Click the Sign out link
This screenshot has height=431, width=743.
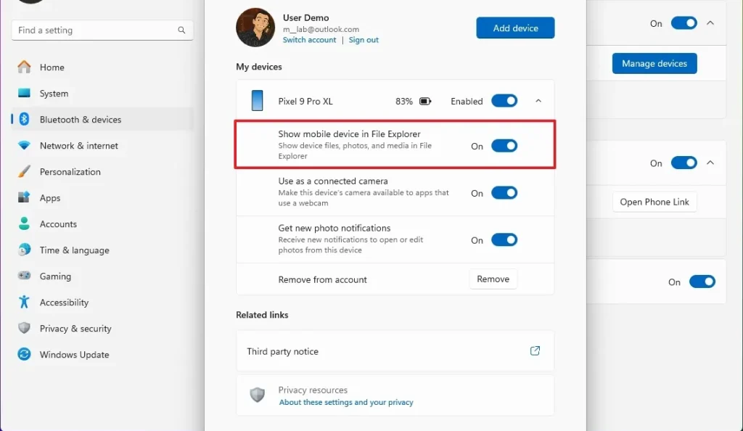coord(364,40)
